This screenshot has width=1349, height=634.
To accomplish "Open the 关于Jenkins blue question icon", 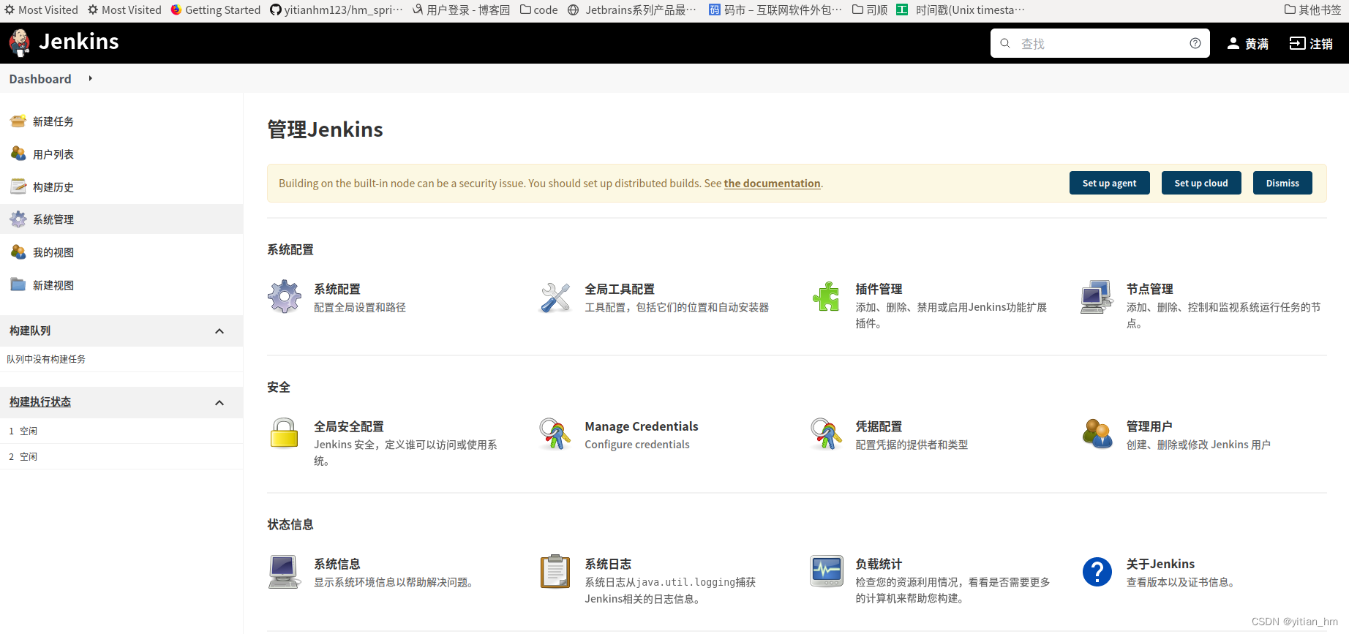I will pyautogui.click(x=1097, y=571).
